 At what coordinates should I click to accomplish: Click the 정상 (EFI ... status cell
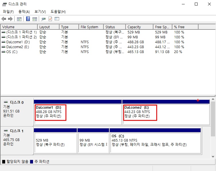click(114, 37)
